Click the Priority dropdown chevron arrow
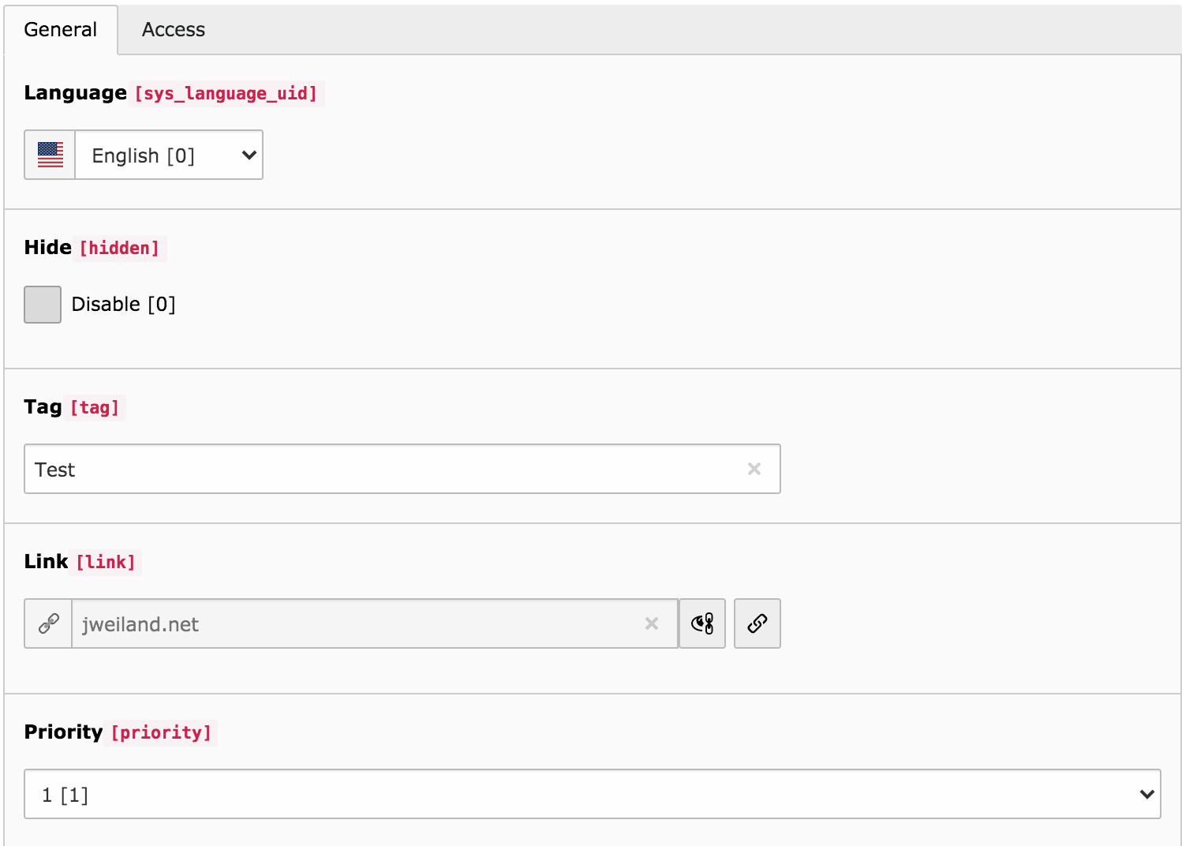Image resolution: width=1182 pixels, height=846 pixels. [1146, 794]
